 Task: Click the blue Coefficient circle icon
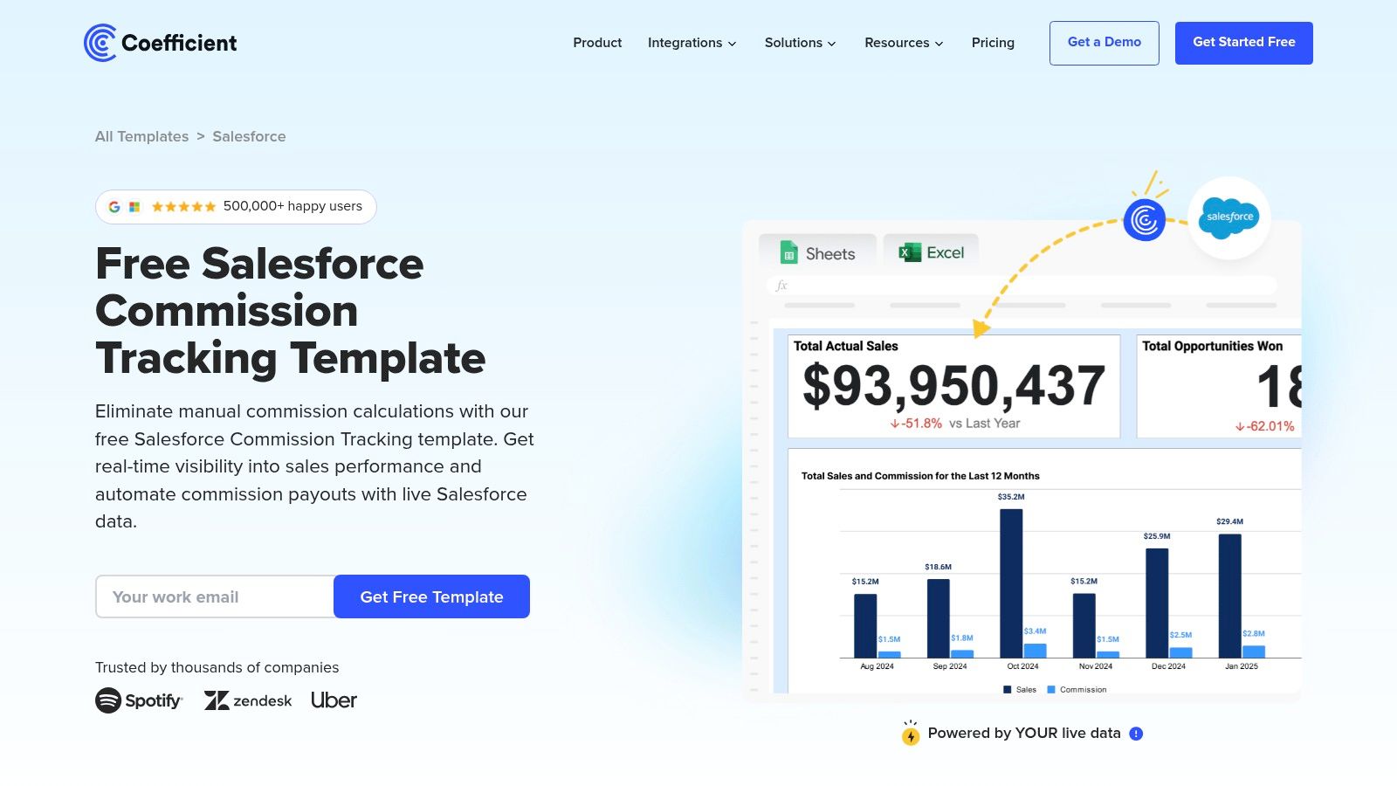pyautogui.click(x=1144, y=220)
